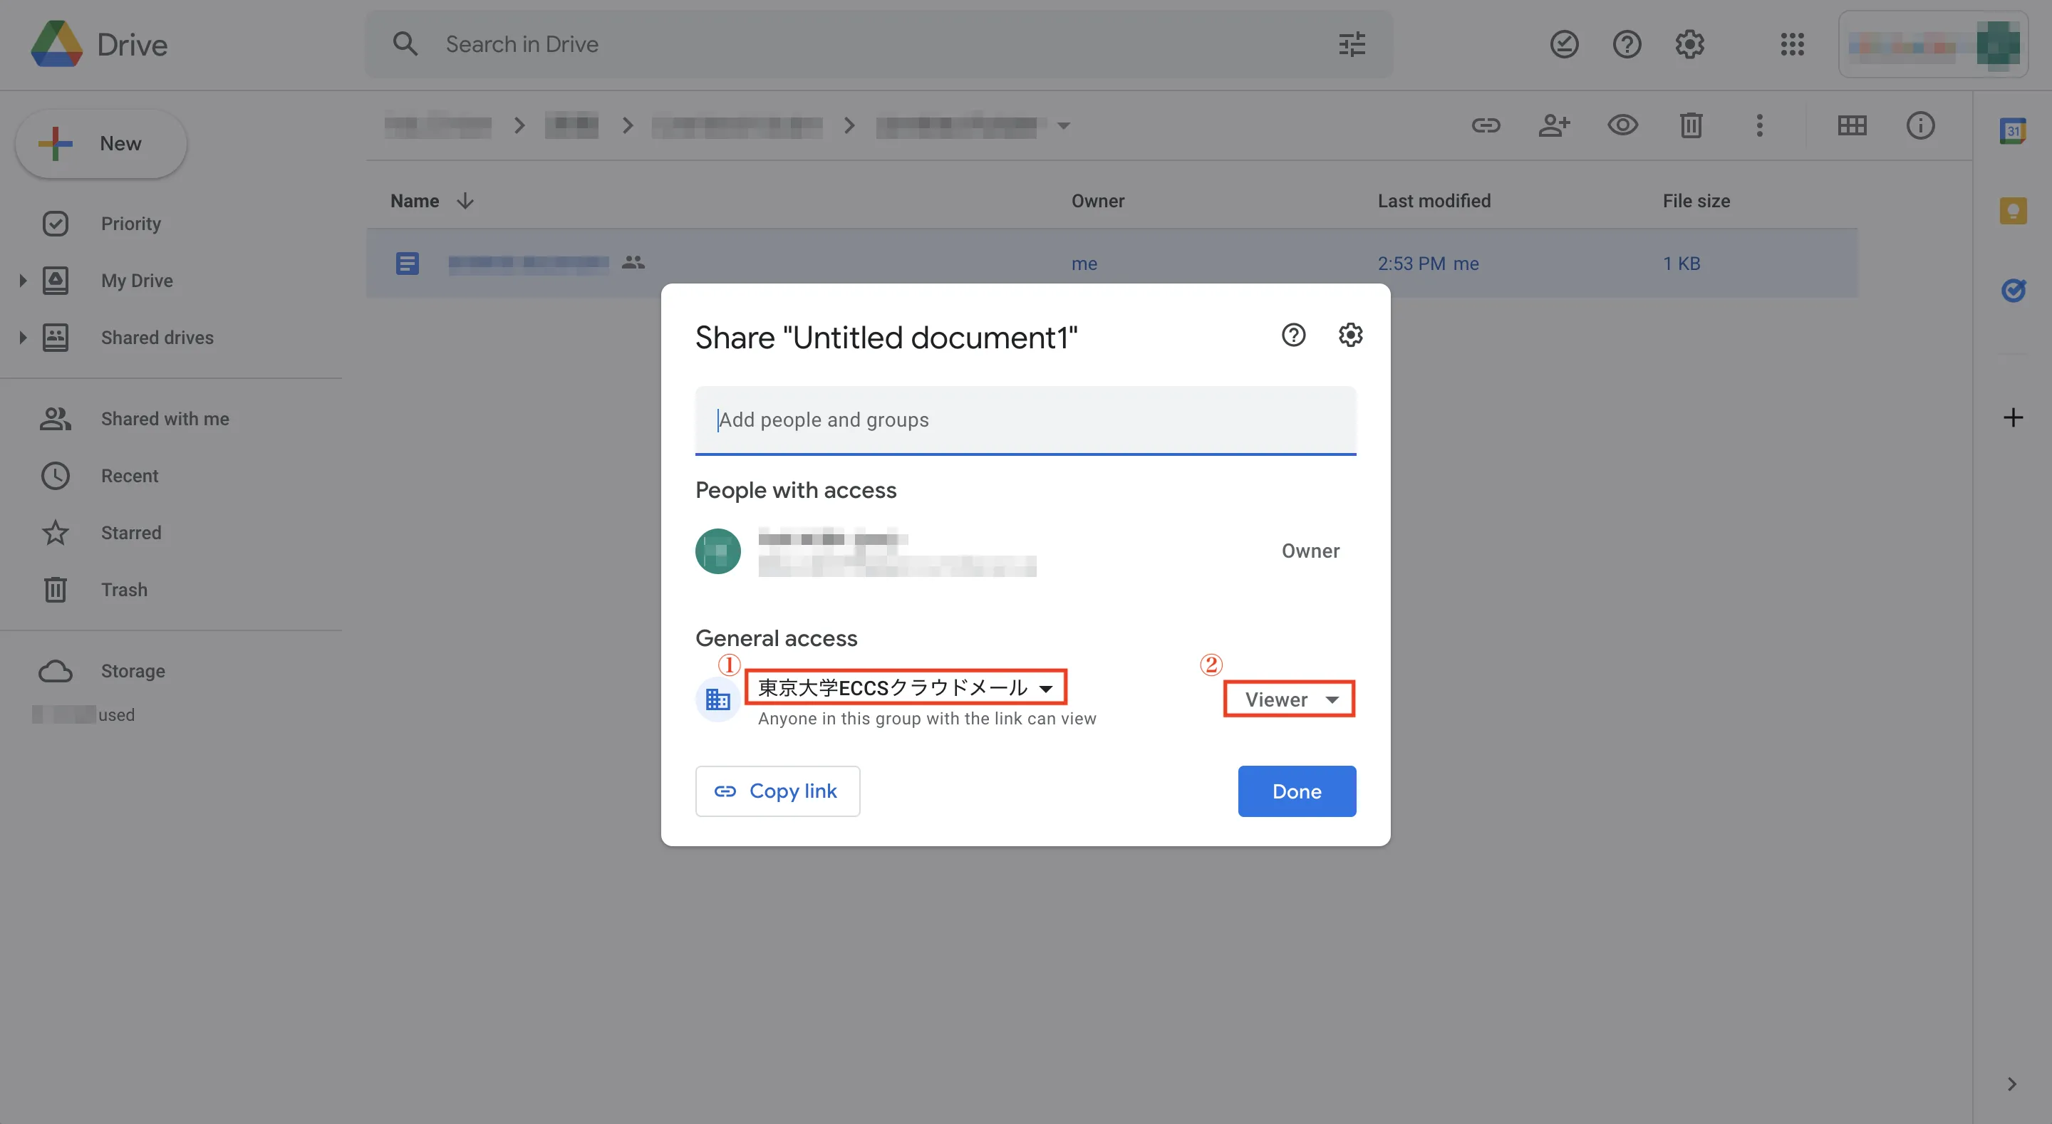Click the get link chain icon in toolbar

click(x=1485, y=125)
